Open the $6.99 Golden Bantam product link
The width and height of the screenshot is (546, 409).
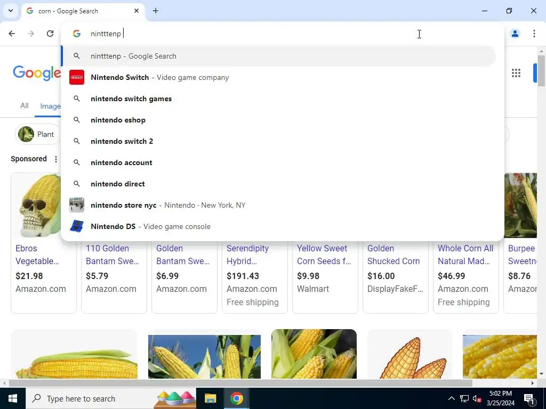tap(183, 255)
